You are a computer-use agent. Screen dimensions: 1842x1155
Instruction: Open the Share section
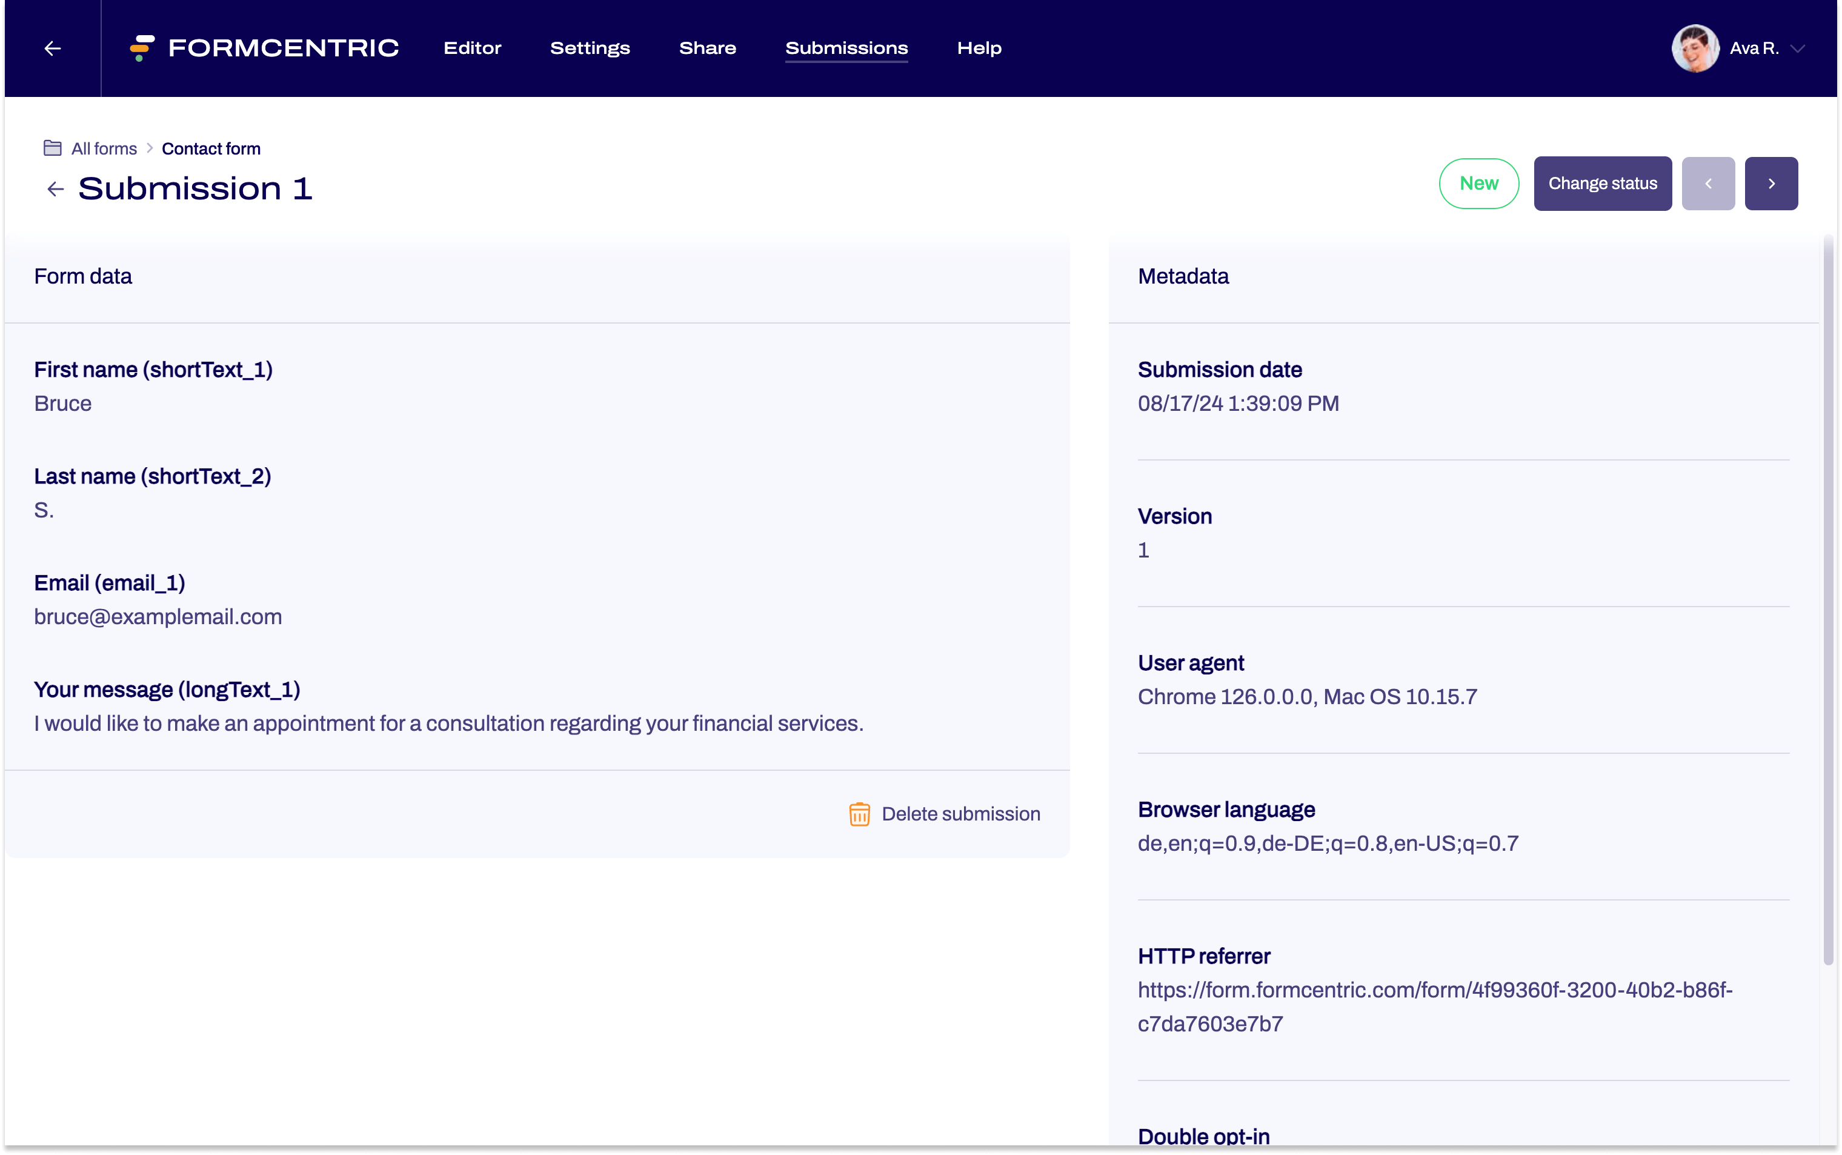707,47
